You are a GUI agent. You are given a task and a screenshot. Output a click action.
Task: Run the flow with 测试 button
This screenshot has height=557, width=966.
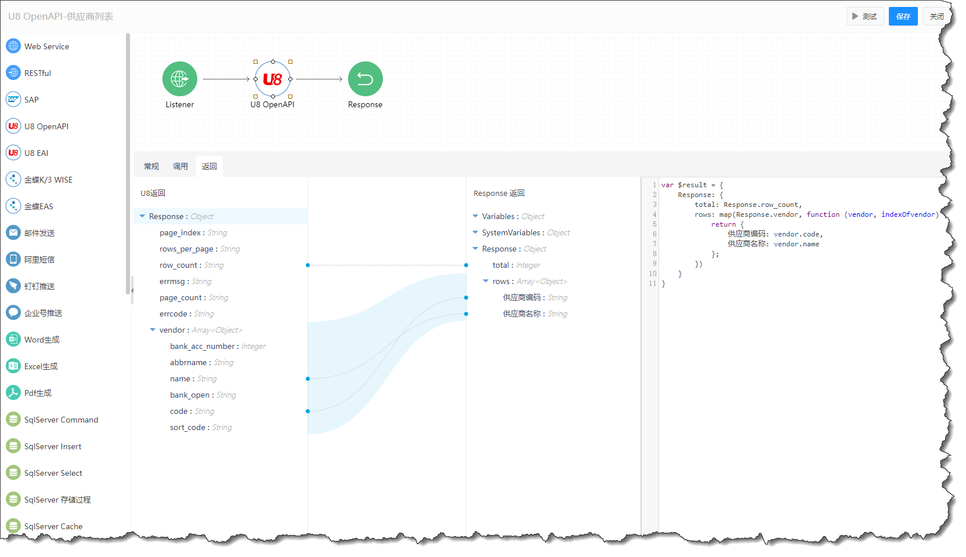point(865,16)
